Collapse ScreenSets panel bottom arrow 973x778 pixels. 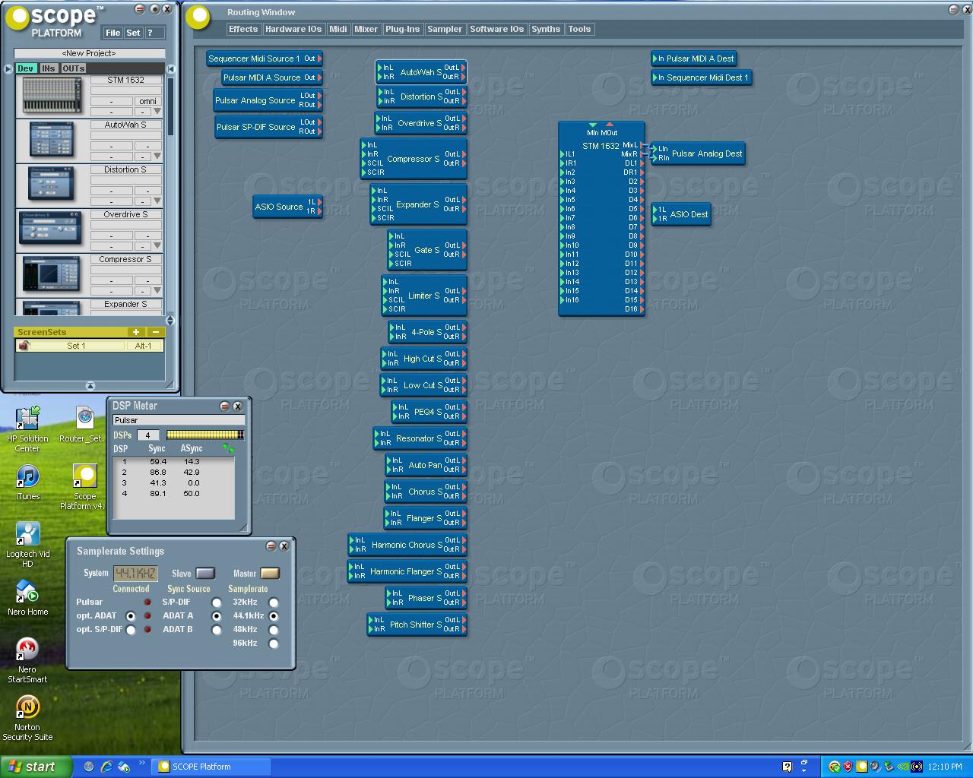coord(90,385)
